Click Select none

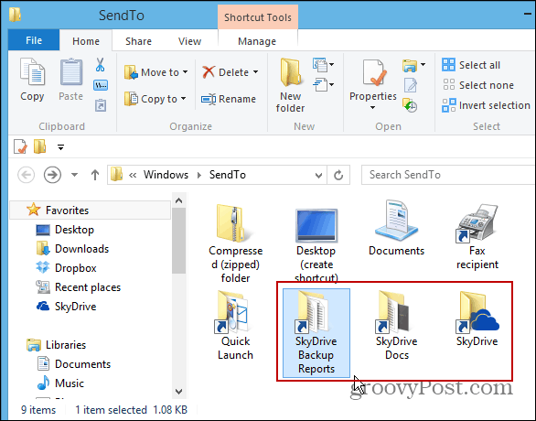(x=478, y=85)
